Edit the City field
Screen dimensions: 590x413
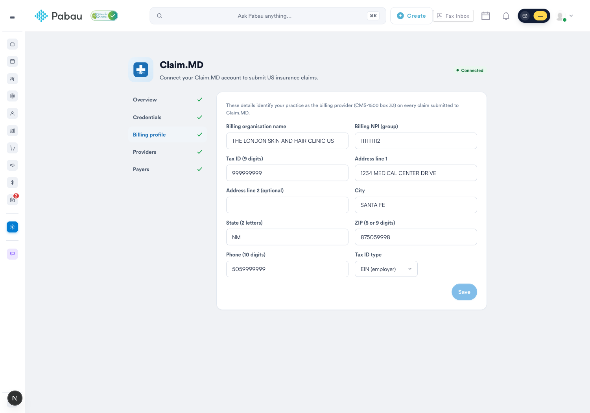click(416, 205)
